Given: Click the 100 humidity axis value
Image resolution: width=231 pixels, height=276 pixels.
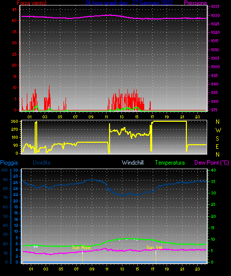Looking at the screenshot, I should pos(4,170).
